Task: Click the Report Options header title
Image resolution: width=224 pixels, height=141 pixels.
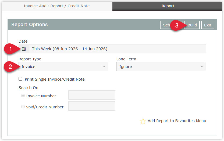Action: [x=29, y=25]
